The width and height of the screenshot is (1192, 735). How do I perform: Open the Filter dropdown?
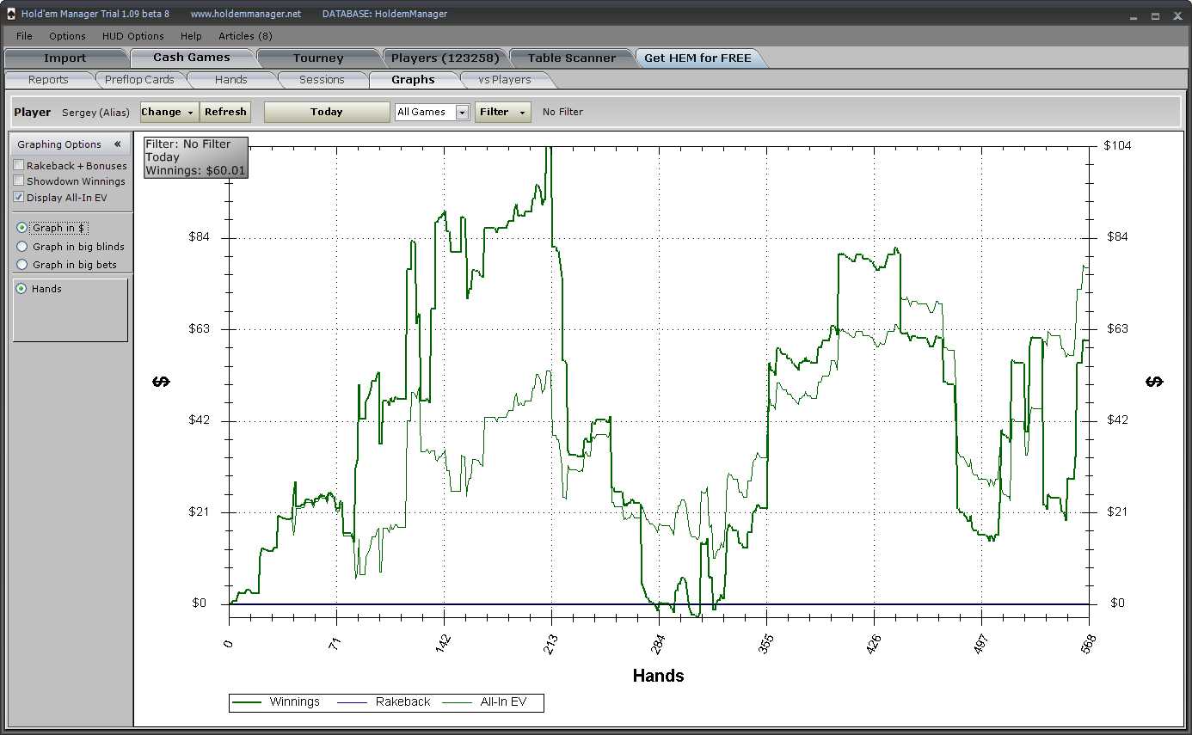point(502,112)
